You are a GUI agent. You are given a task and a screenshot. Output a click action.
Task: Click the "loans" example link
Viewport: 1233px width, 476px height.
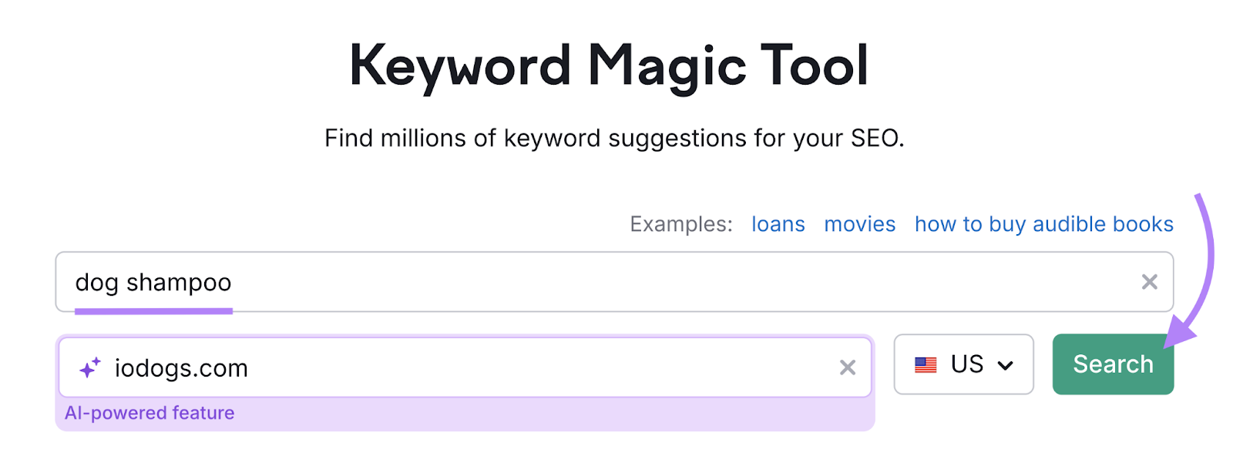pos(778,224)
